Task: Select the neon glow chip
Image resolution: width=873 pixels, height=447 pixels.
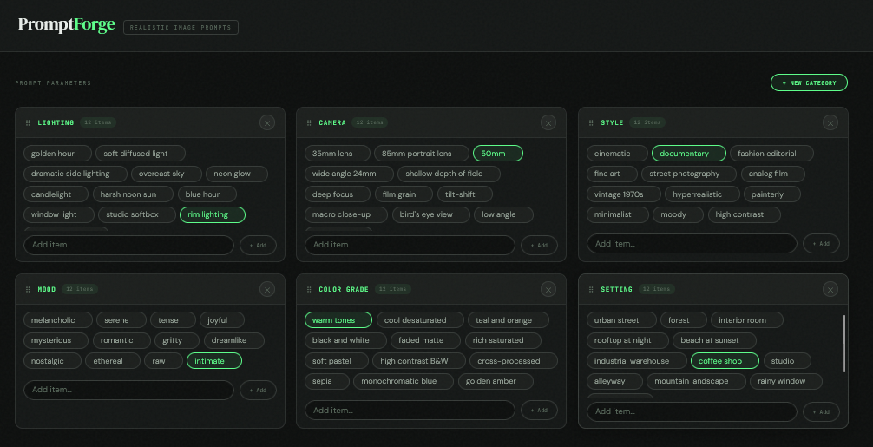Action: pos(237,174)
